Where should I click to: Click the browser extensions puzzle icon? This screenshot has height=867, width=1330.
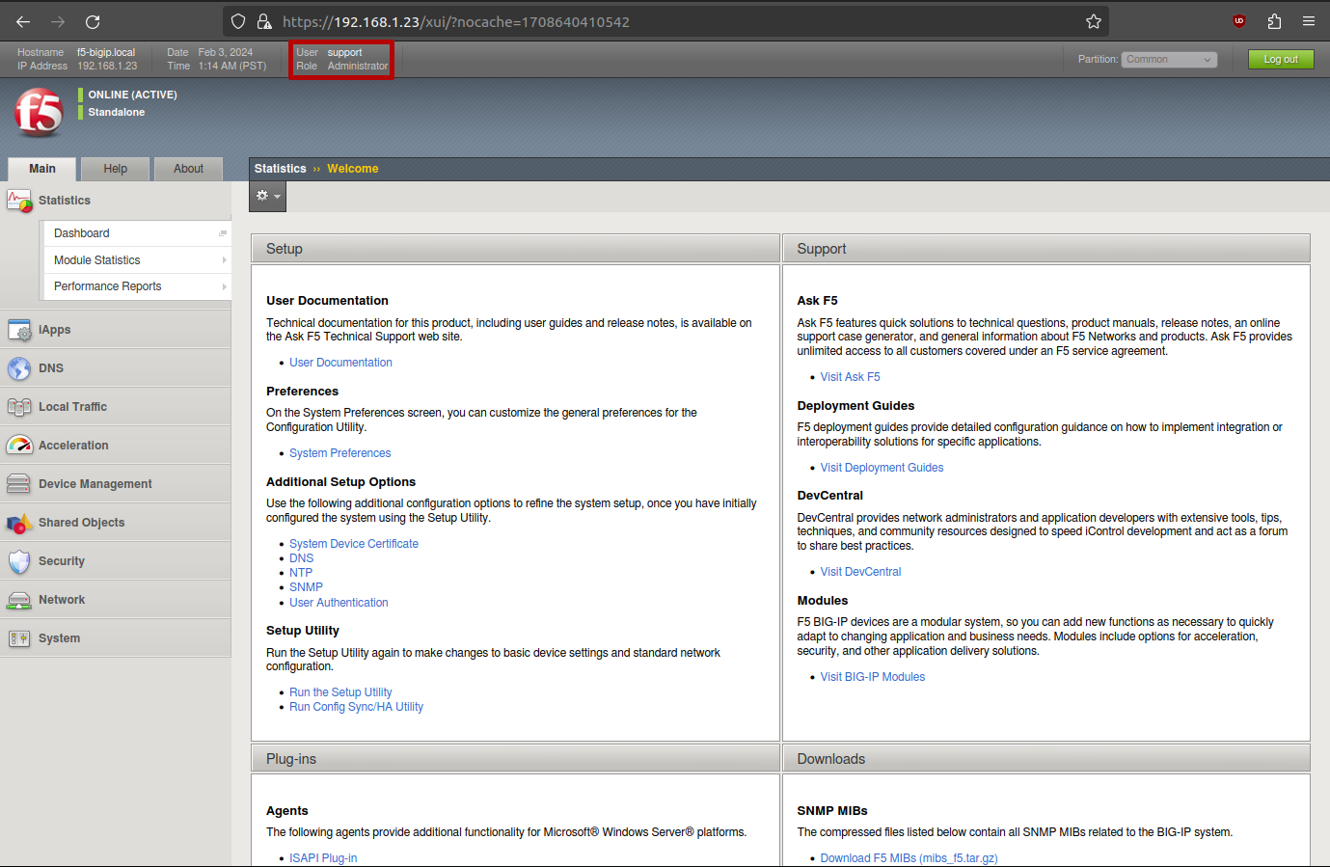(1274, 21)
